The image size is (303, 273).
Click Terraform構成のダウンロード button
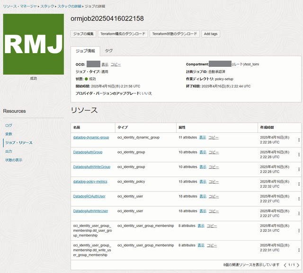123,34
